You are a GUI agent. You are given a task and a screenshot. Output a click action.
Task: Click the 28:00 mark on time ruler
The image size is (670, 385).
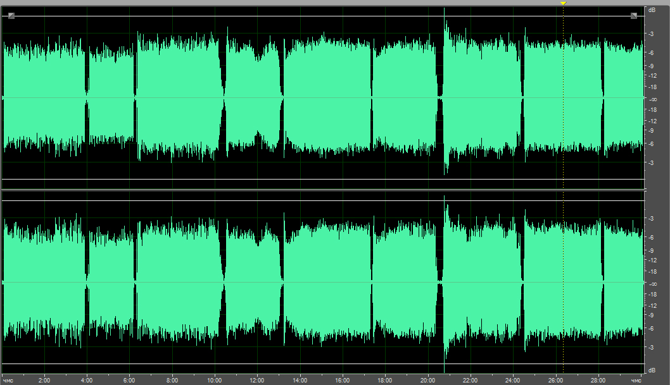click(x=598, y=381)
